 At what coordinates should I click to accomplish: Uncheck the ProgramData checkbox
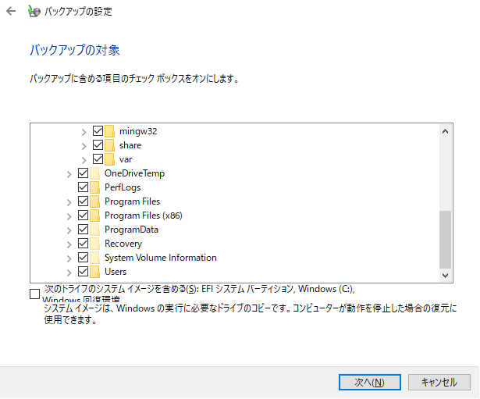[x=84, y=230]
